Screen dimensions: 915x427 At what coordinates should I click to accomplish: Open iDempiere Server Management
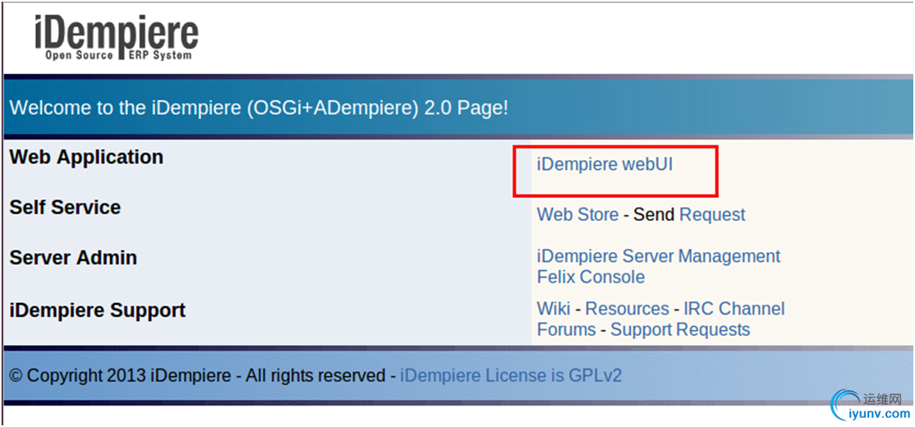point(658,255)
